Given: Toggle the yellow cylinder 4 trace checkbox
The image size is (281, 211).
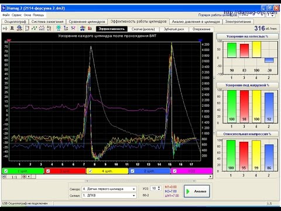Looking at the screenshot, I should 90,171.
